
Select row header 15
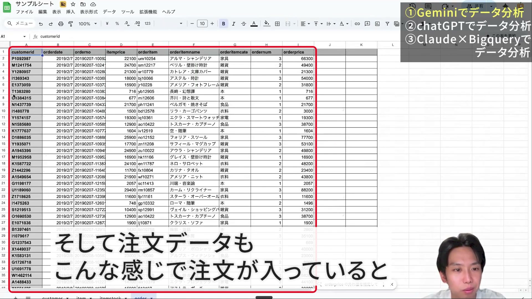coord(4,144)
